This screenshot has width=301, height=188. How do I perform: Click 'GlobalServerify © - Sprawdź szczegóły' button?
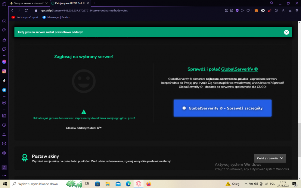(222, 108)
